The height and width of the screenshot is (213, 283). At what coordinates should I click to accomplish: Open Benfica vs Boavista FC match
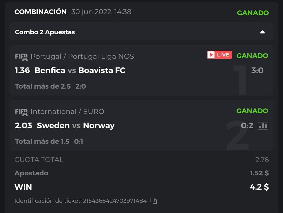click(80, 70)
